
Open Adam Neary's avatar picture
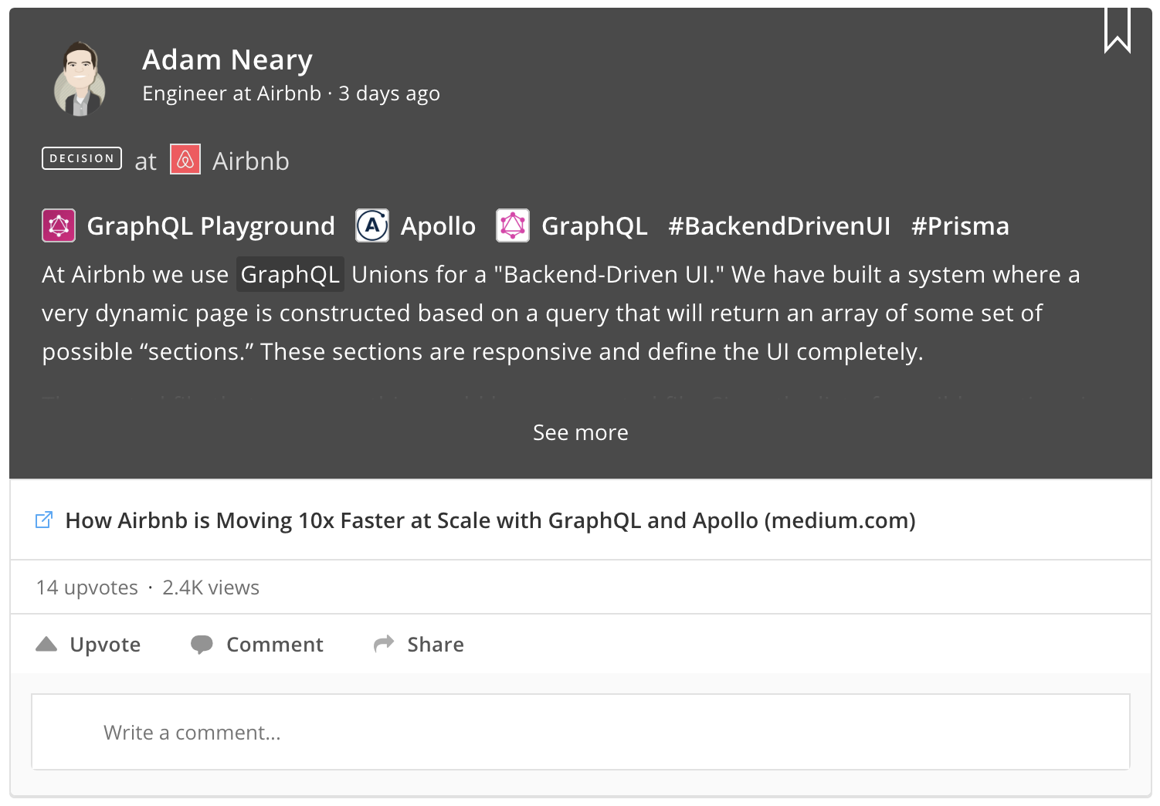tap(80, 79)
